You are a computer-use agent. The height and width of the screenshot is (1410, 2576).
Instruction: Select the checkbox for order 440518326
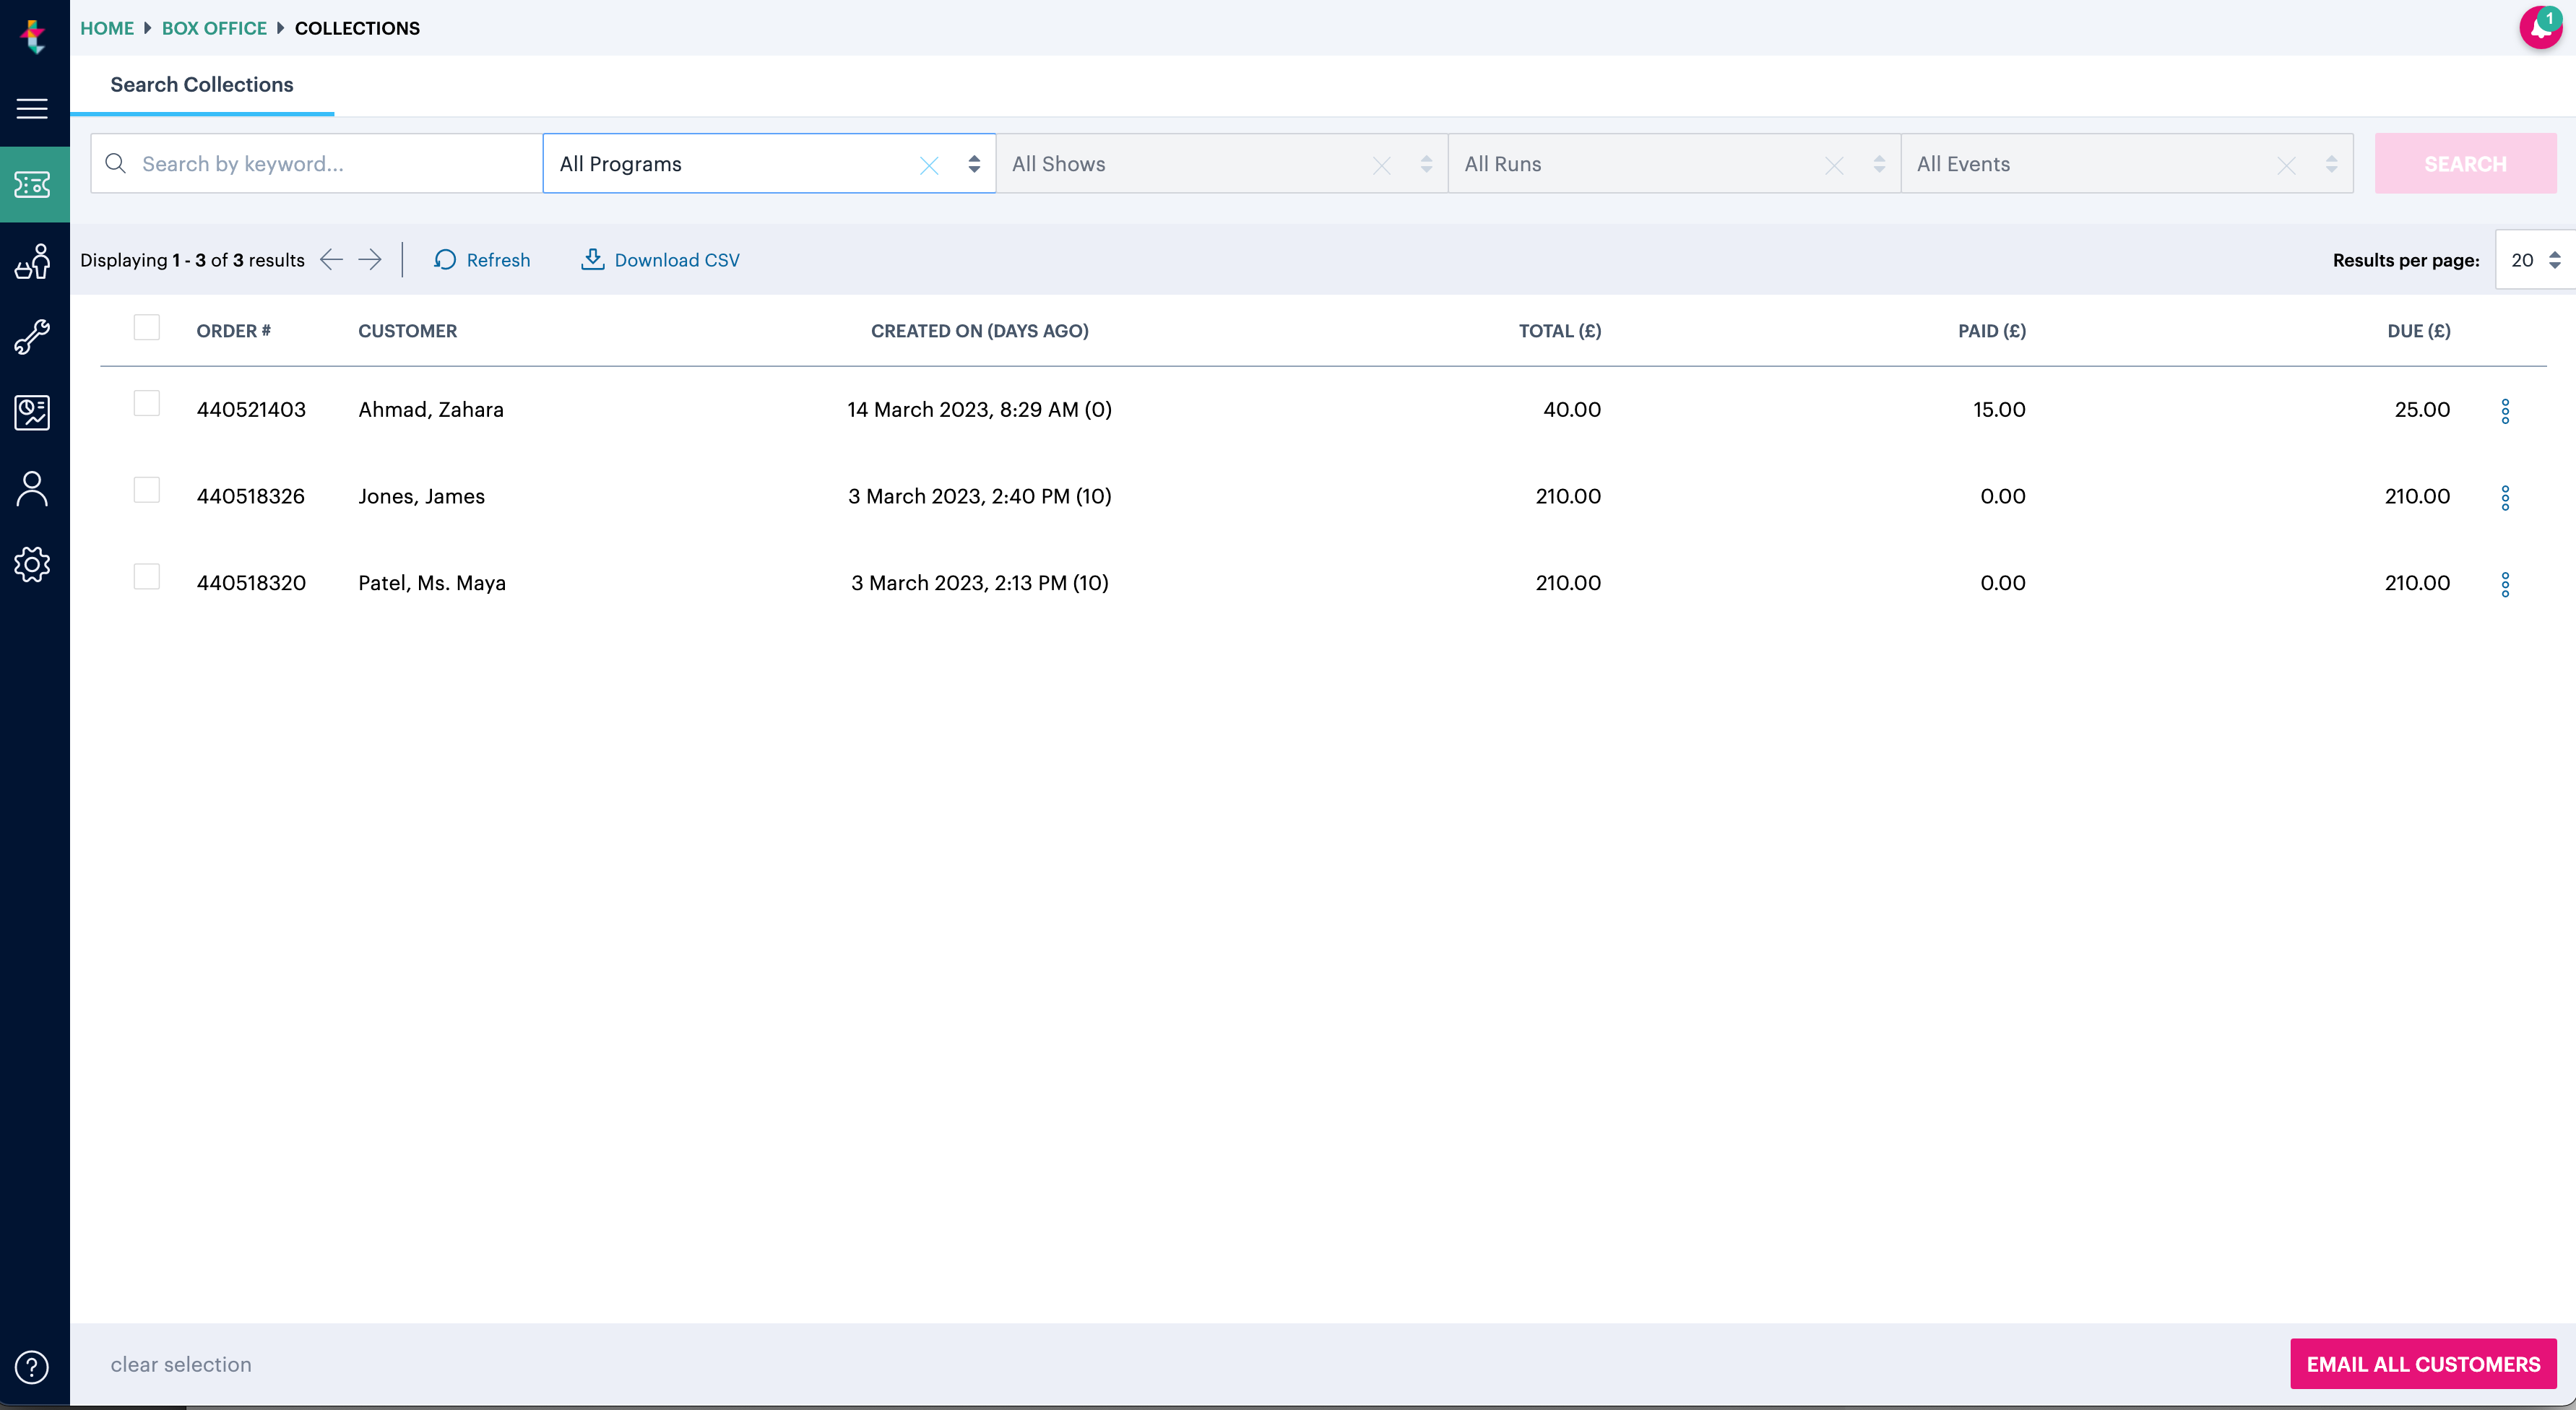point(147,490)
